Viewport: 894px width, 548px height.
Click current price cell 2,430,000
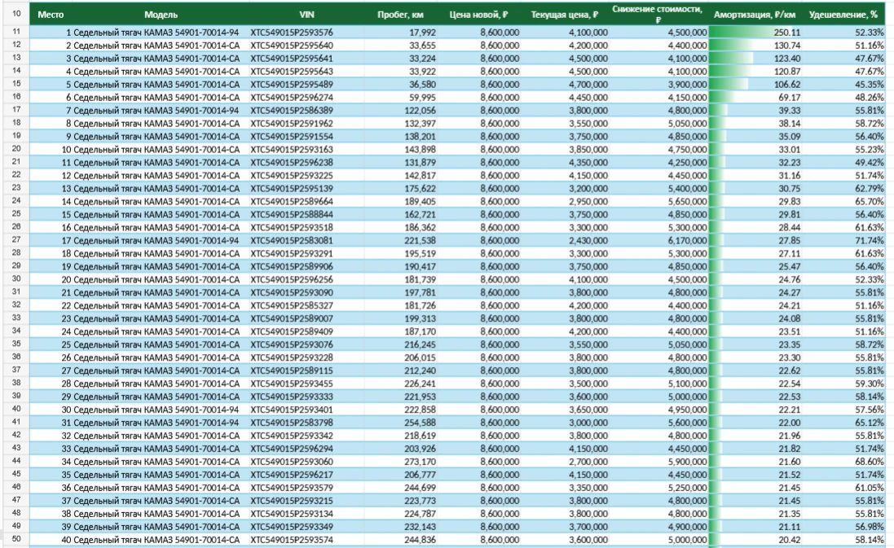pos(565,240)
